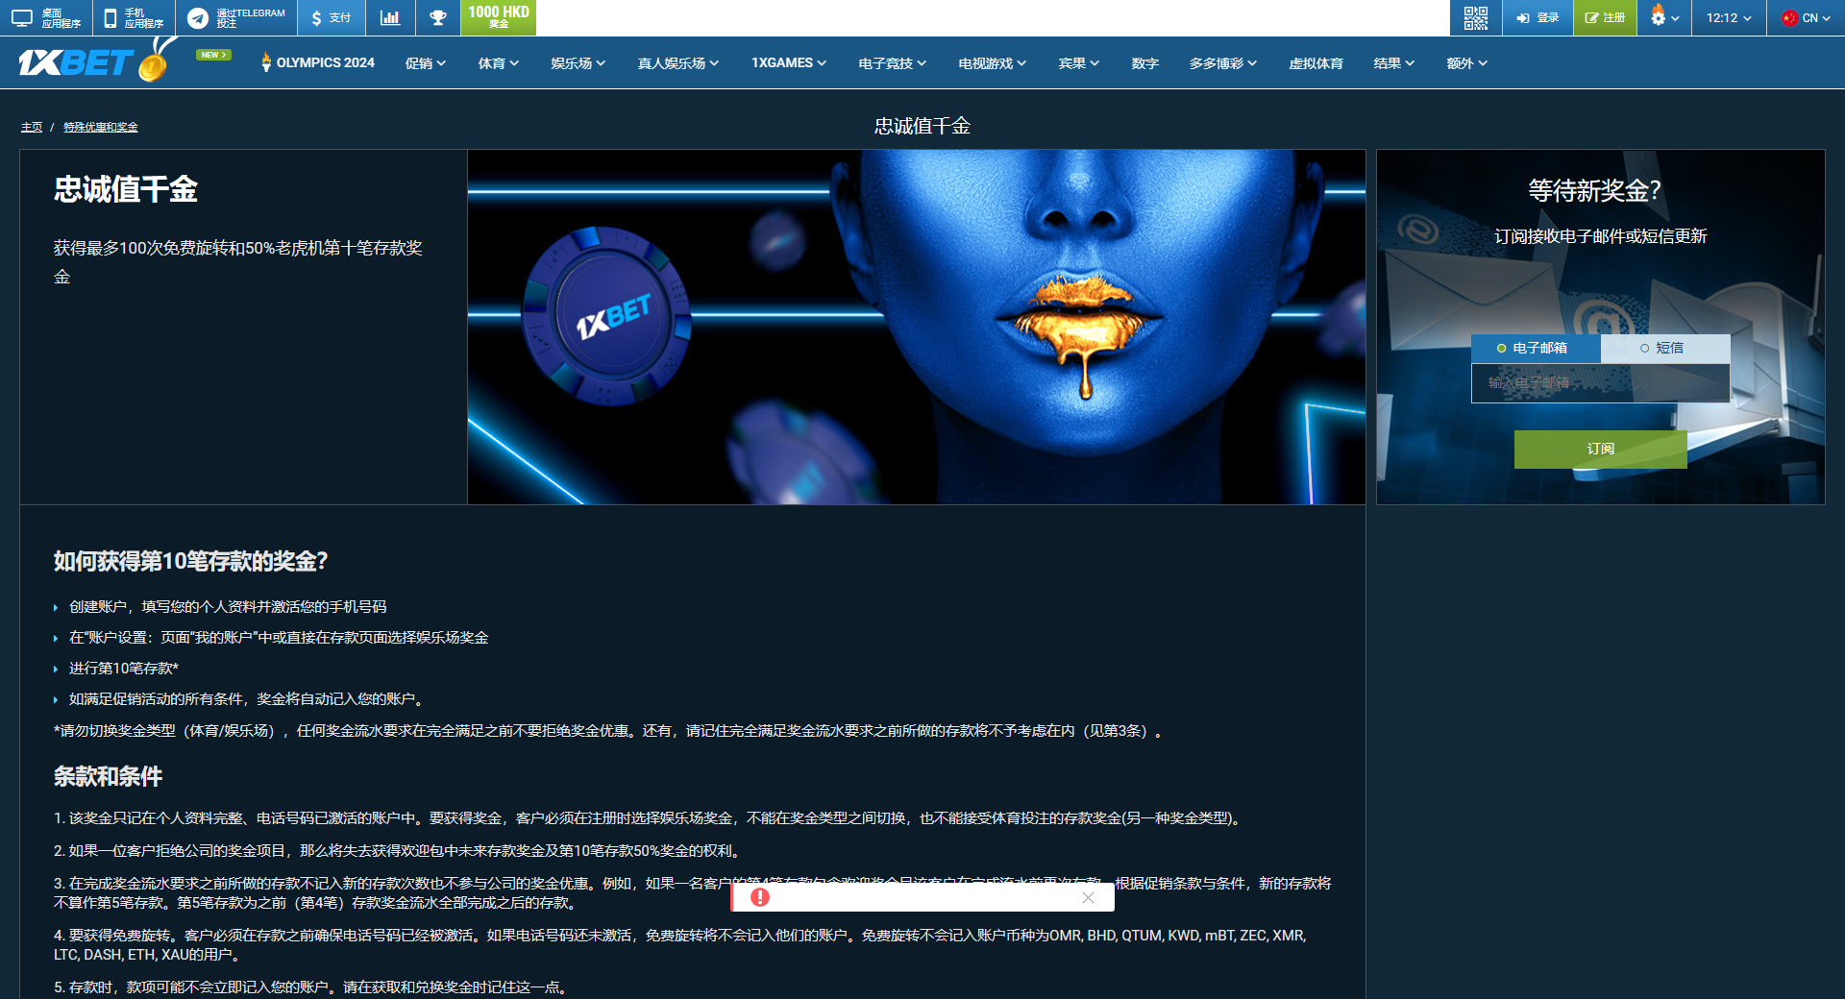Open the 数字 menu item

coord(1144,63)
